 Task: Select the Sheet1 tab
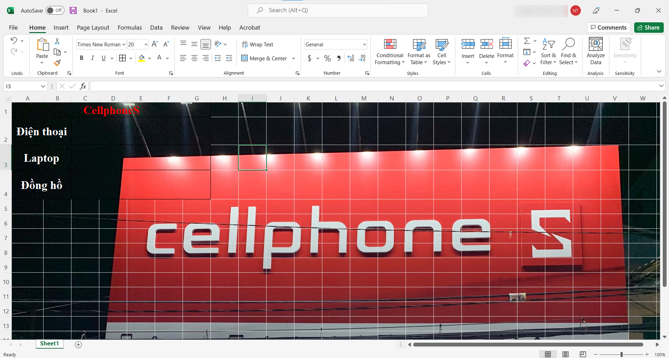(49, 344)
